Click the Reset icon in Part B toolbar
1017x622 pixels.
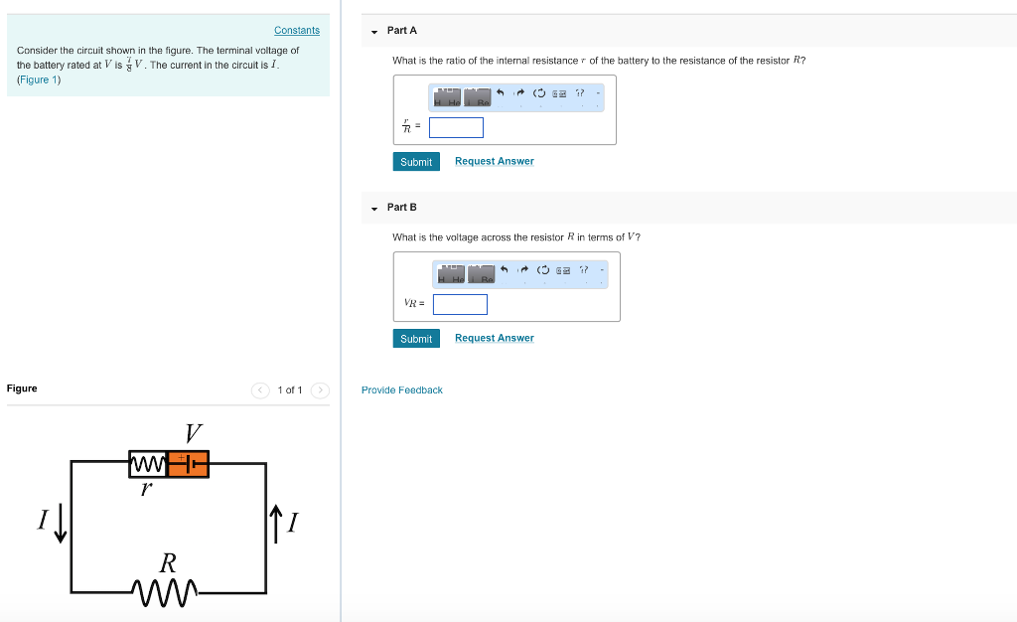tap(543, 269)
